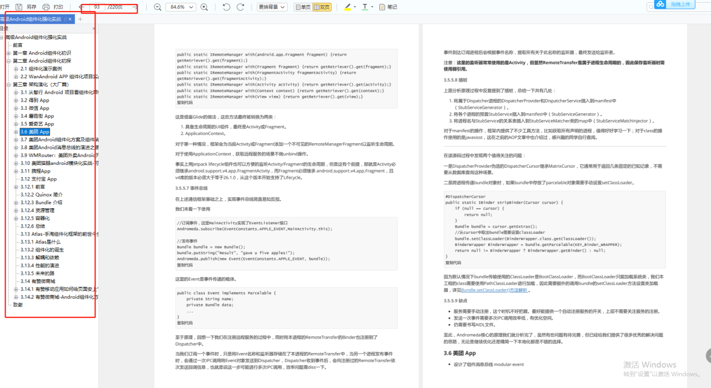Select 3.12 支付宝 App outline entry
The image size is (711, 388).
point(38,179)
